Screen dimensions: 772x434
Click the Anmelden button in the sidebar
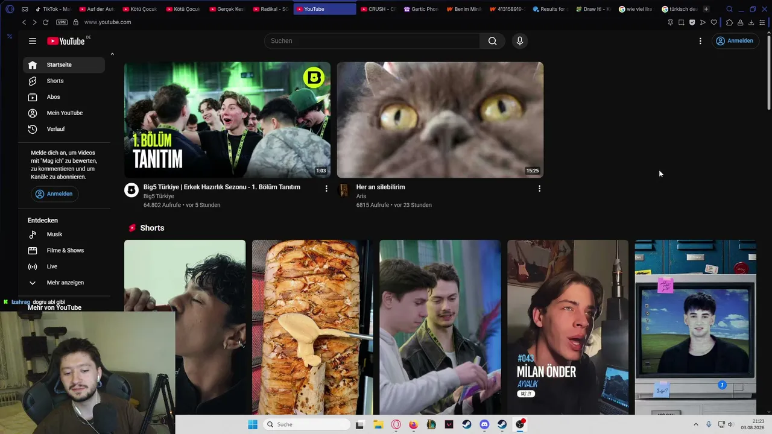(54, 194)
